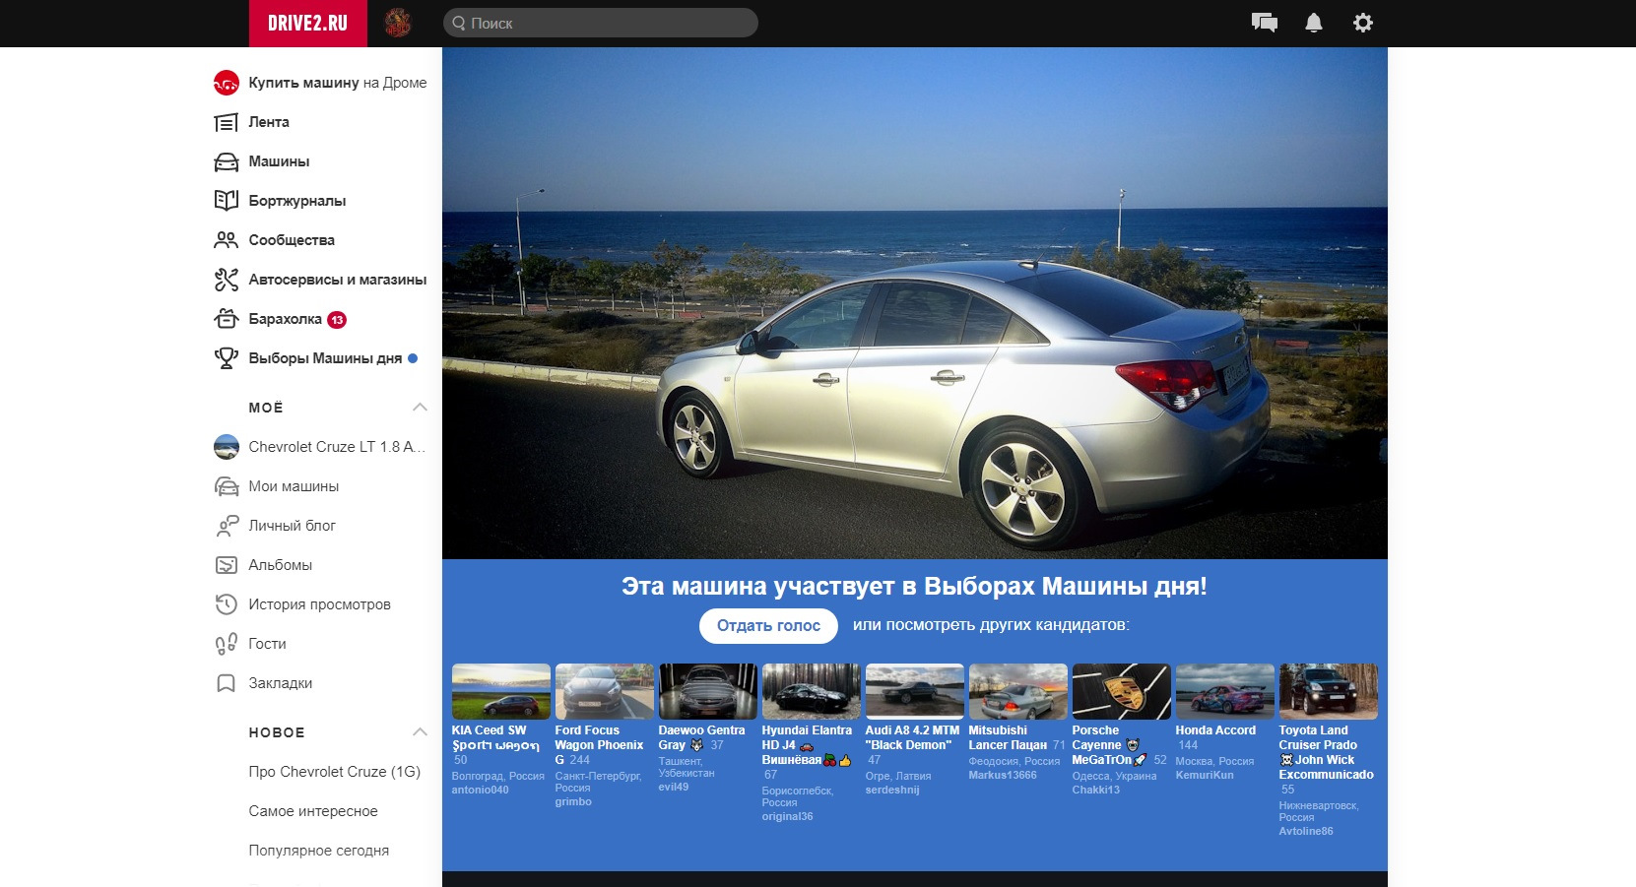This screenshot has width=1636, height=887.
Task: Click the Альбомы picture icon
Action: 227,565
